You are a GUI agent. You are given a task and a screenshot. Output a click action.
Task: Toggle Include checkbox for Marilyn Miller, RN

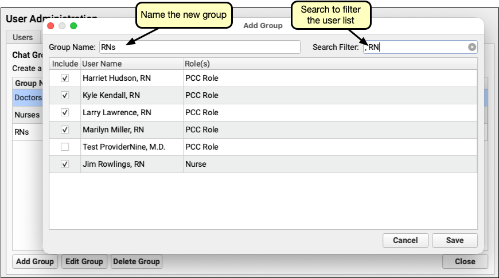tap(65, 130)
